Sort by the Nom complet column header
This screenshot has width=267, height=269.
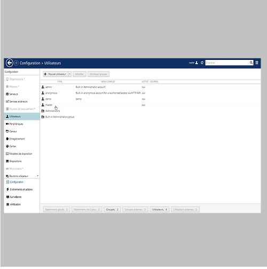108,82
